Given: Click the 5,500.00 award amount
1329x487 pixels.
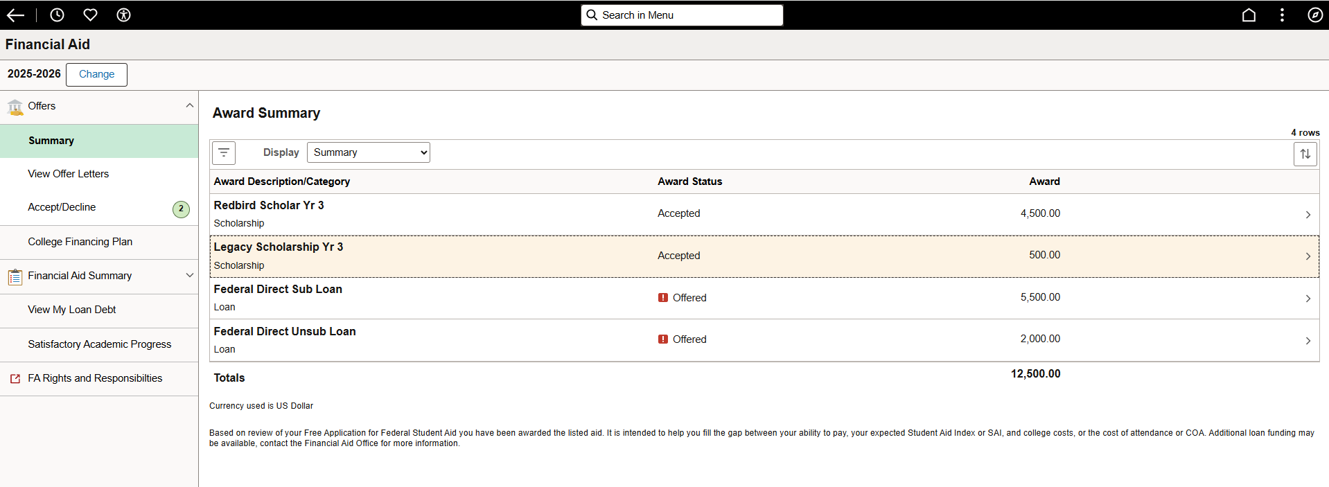Looking at the screenshot, I should (1040, 297).
